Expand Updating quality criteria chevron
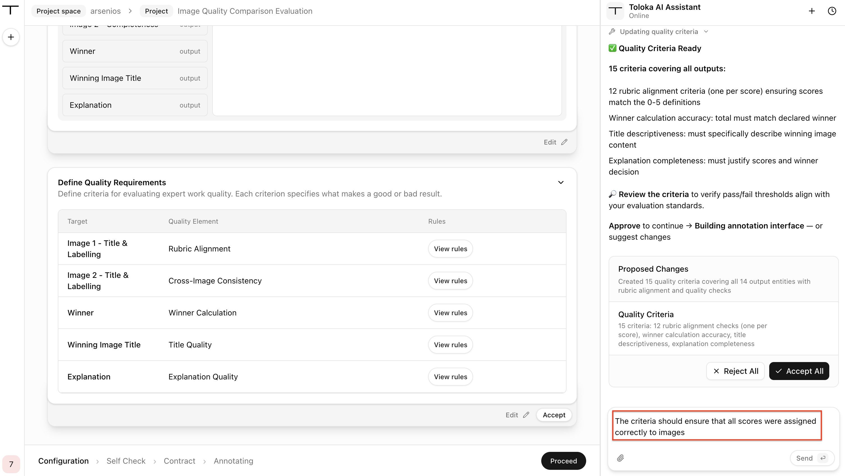Viewport: 845px width, 476px height. (706, 31)
